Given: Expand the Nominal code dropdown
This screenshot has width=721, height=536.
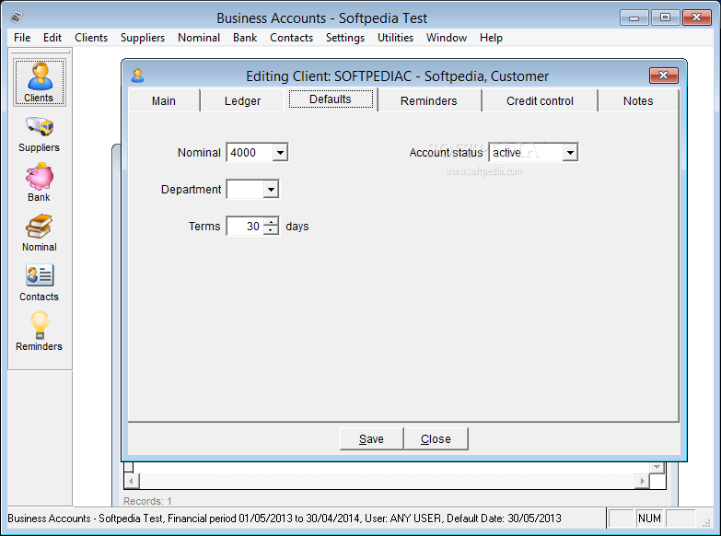Looking at the screenshot, I should pyautogui.click(x=280, y=152).
